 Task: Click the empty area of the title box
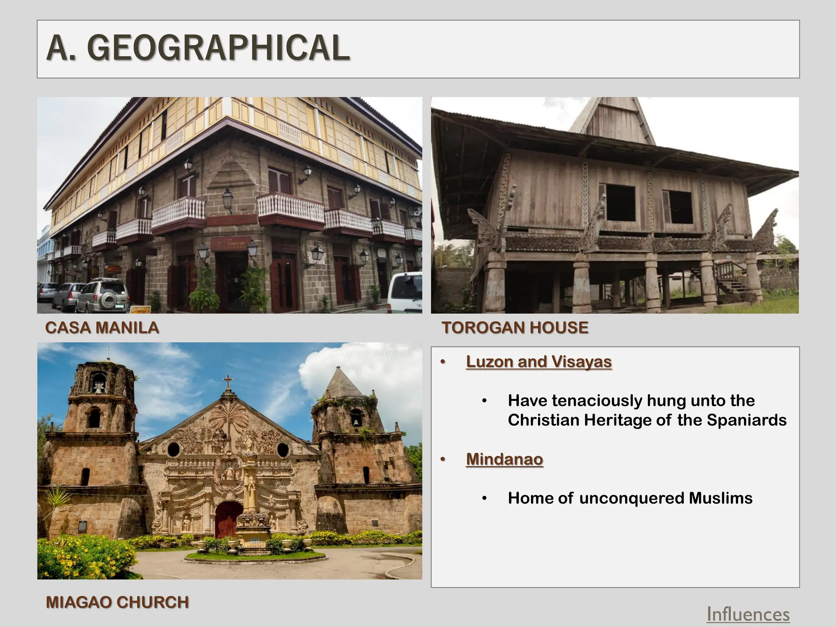[x=571, y=49]
